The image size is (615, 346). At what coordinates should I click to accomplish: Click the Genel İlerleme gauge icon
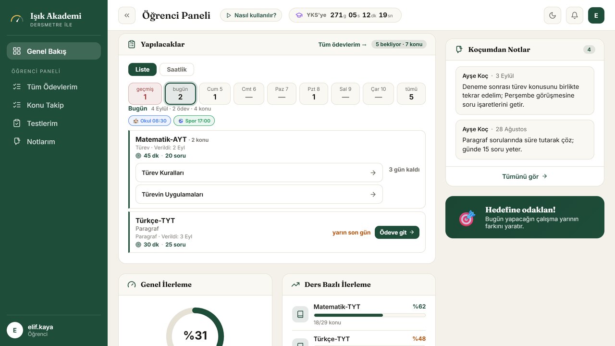point(132,284)
